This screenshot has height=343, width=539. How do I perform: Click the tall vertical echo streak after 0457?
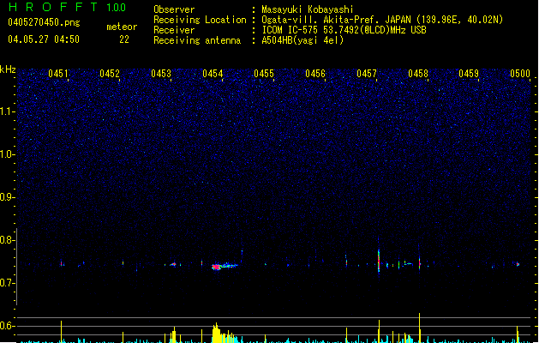tap(379, 260)
